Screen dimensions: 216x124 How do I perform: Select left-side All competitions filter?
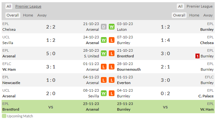tap(9, 6)
